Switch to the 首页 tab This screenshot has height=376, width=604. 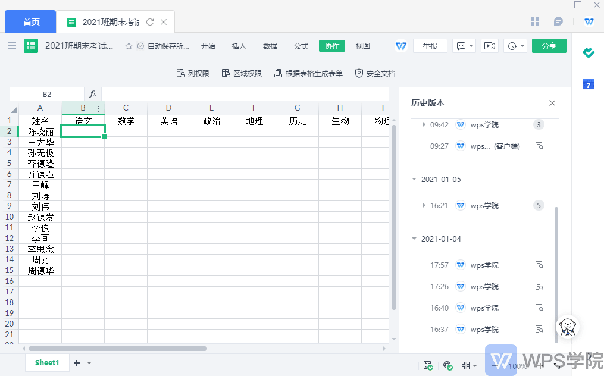tap(31, 21)
